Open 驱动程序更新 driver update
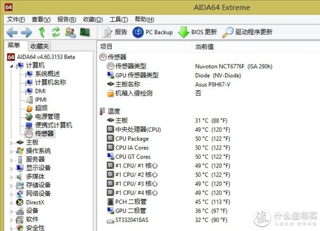Image resolution: width=320 pixels, height=231 pixels. point(247,32)
